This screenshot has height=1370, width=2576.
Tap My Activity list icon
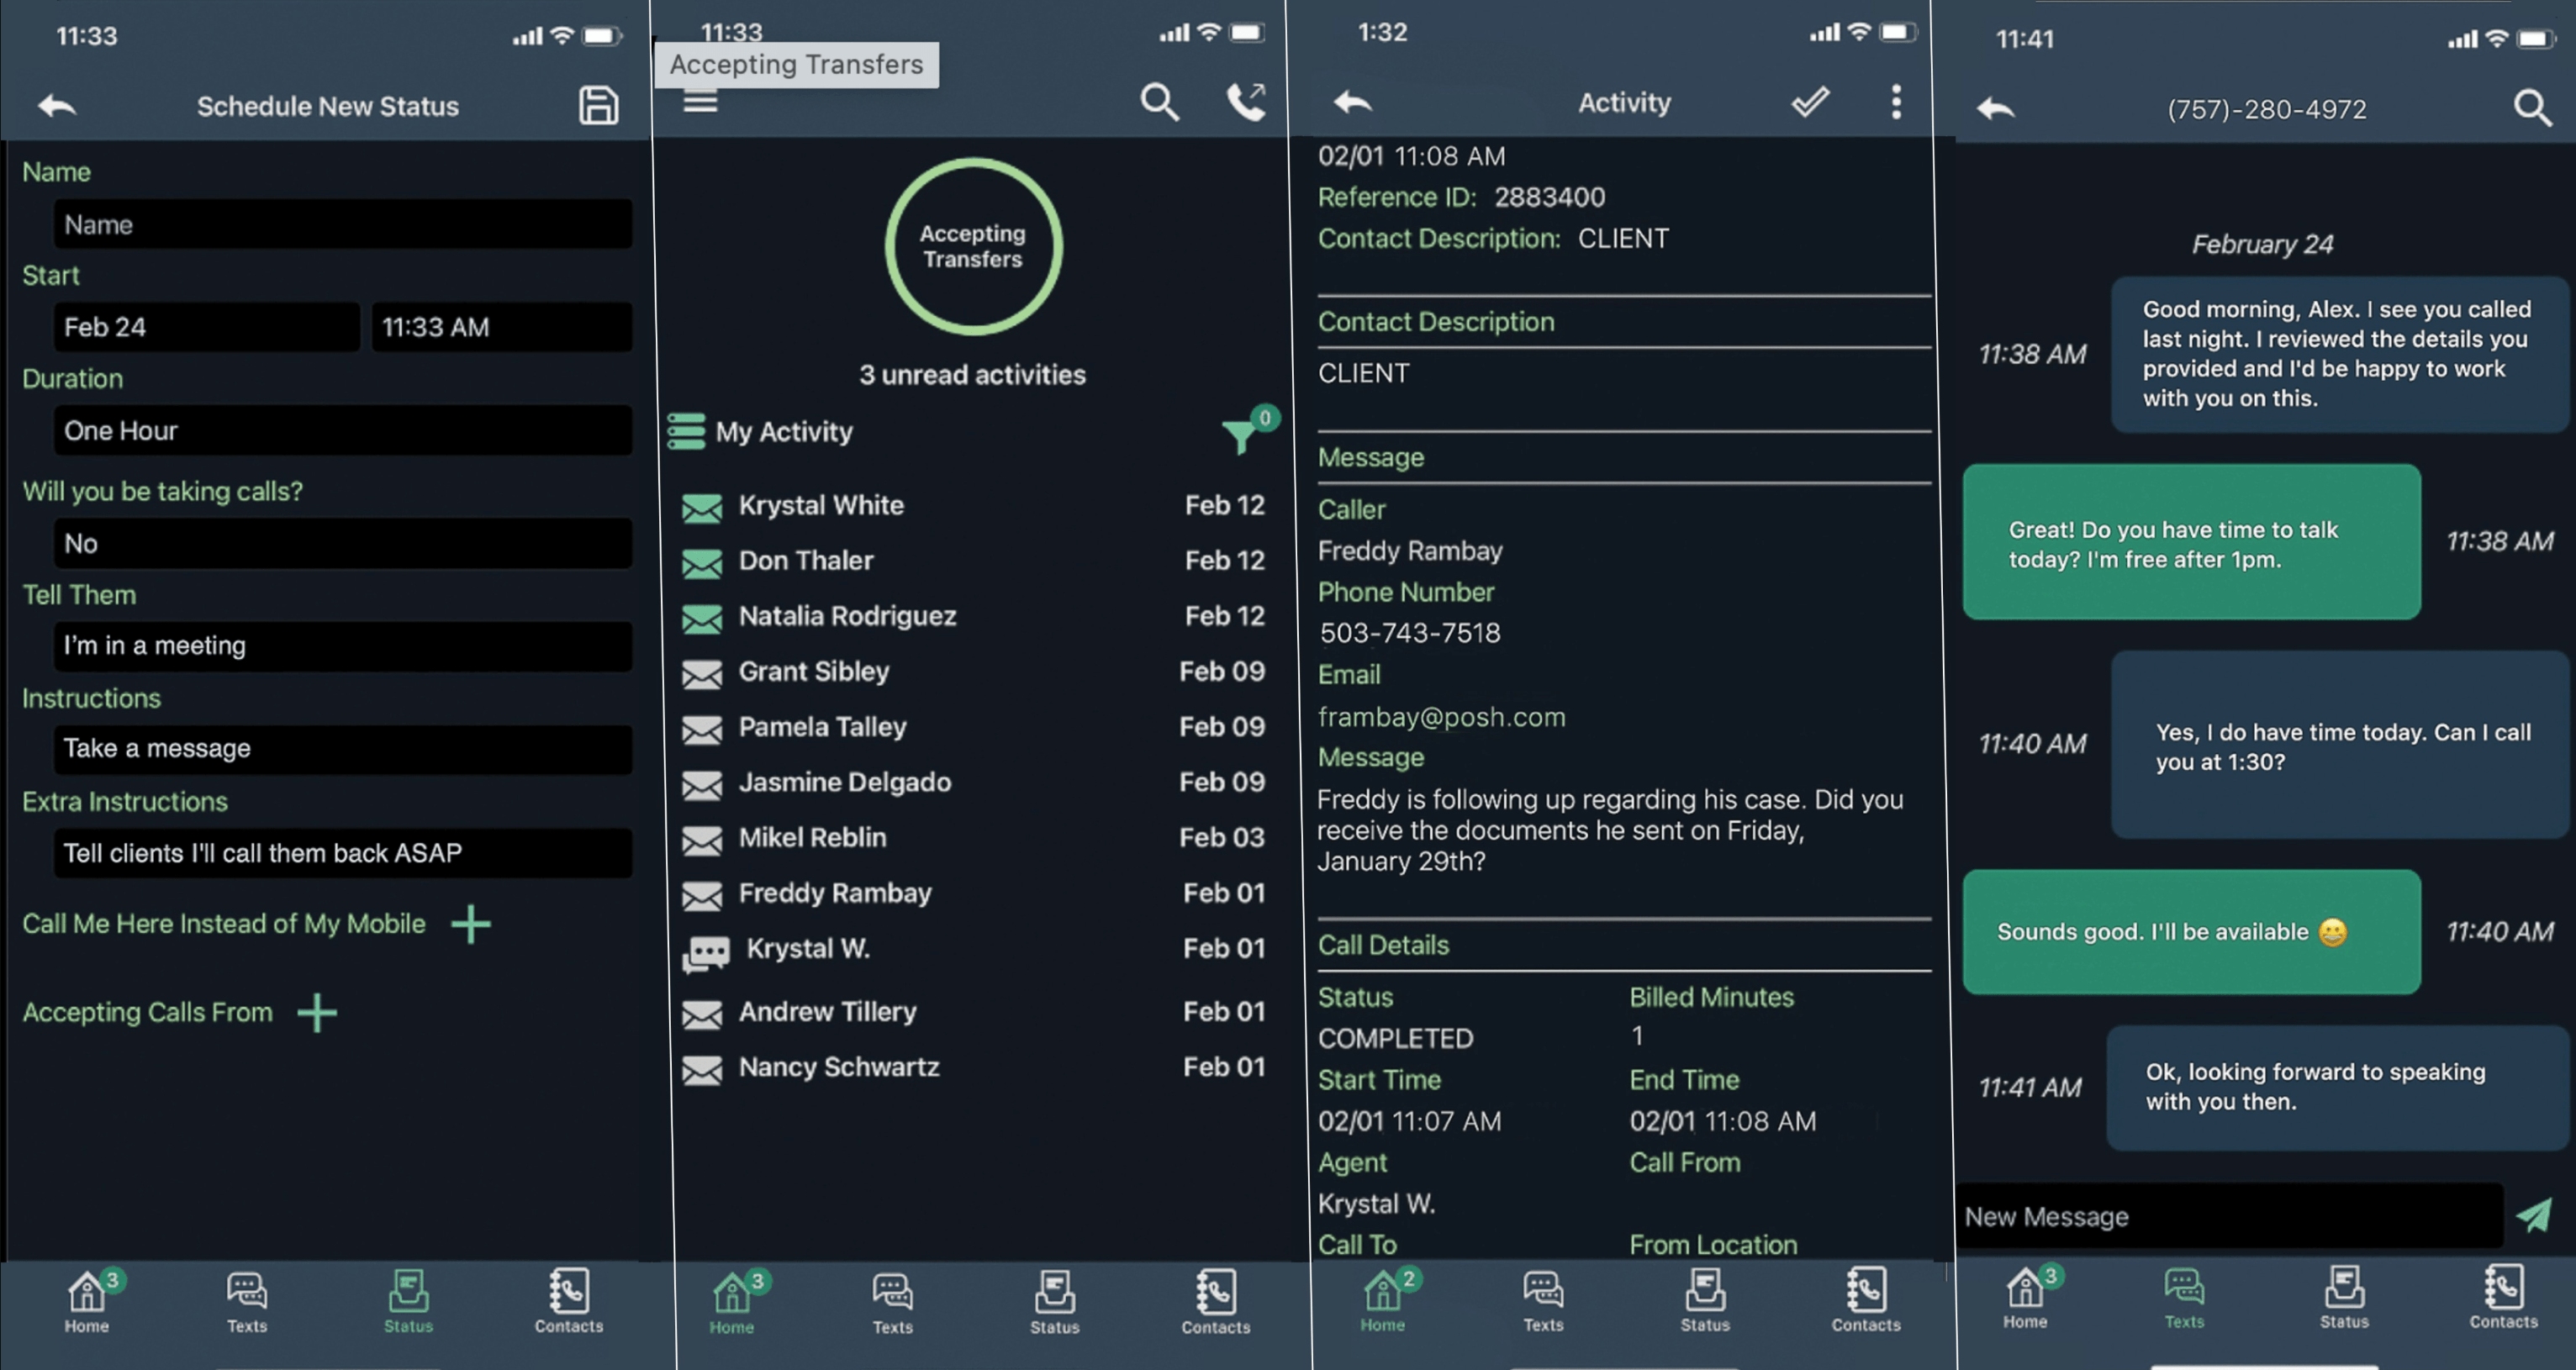[686, 431]
